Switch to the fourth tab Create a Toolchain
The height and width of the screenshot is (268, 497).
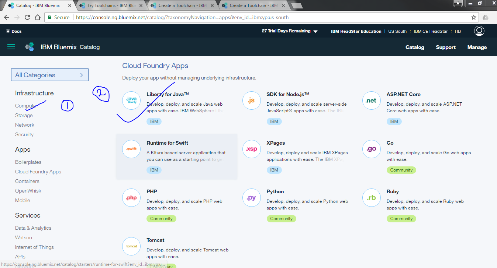pos(253,6)
